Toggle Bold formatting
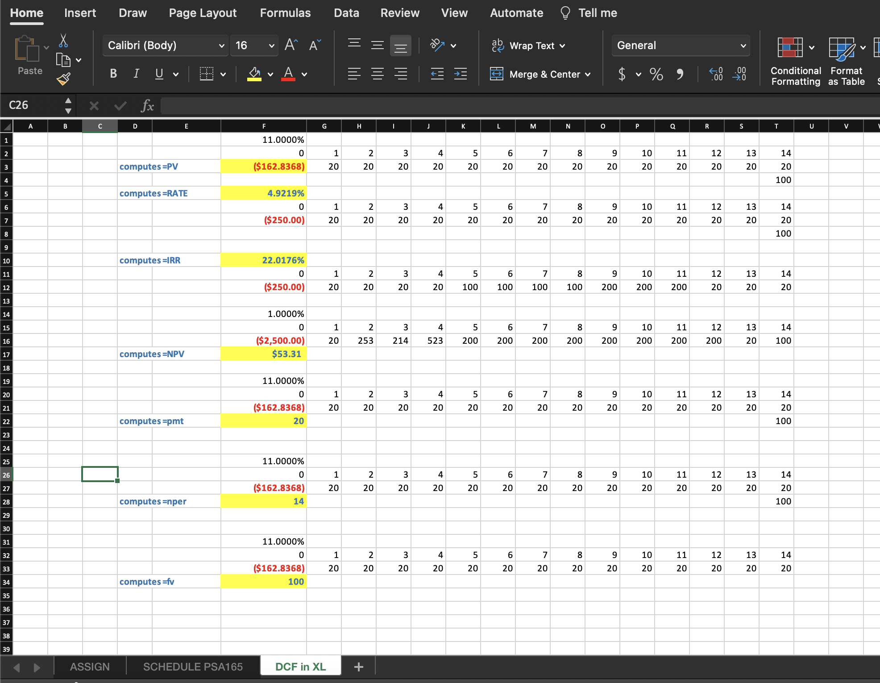880x683 pixels. point(113,74)
